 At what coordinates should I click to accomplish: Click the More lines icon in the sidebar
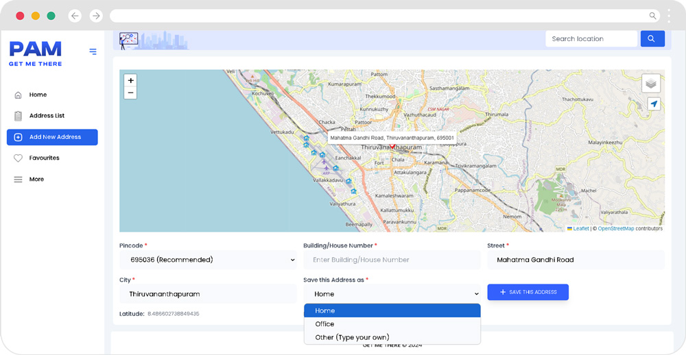coord(18,180)
